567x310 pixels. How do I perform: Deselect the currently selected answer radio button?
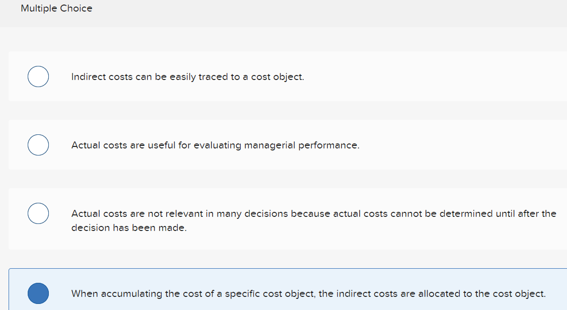(38, 293)
